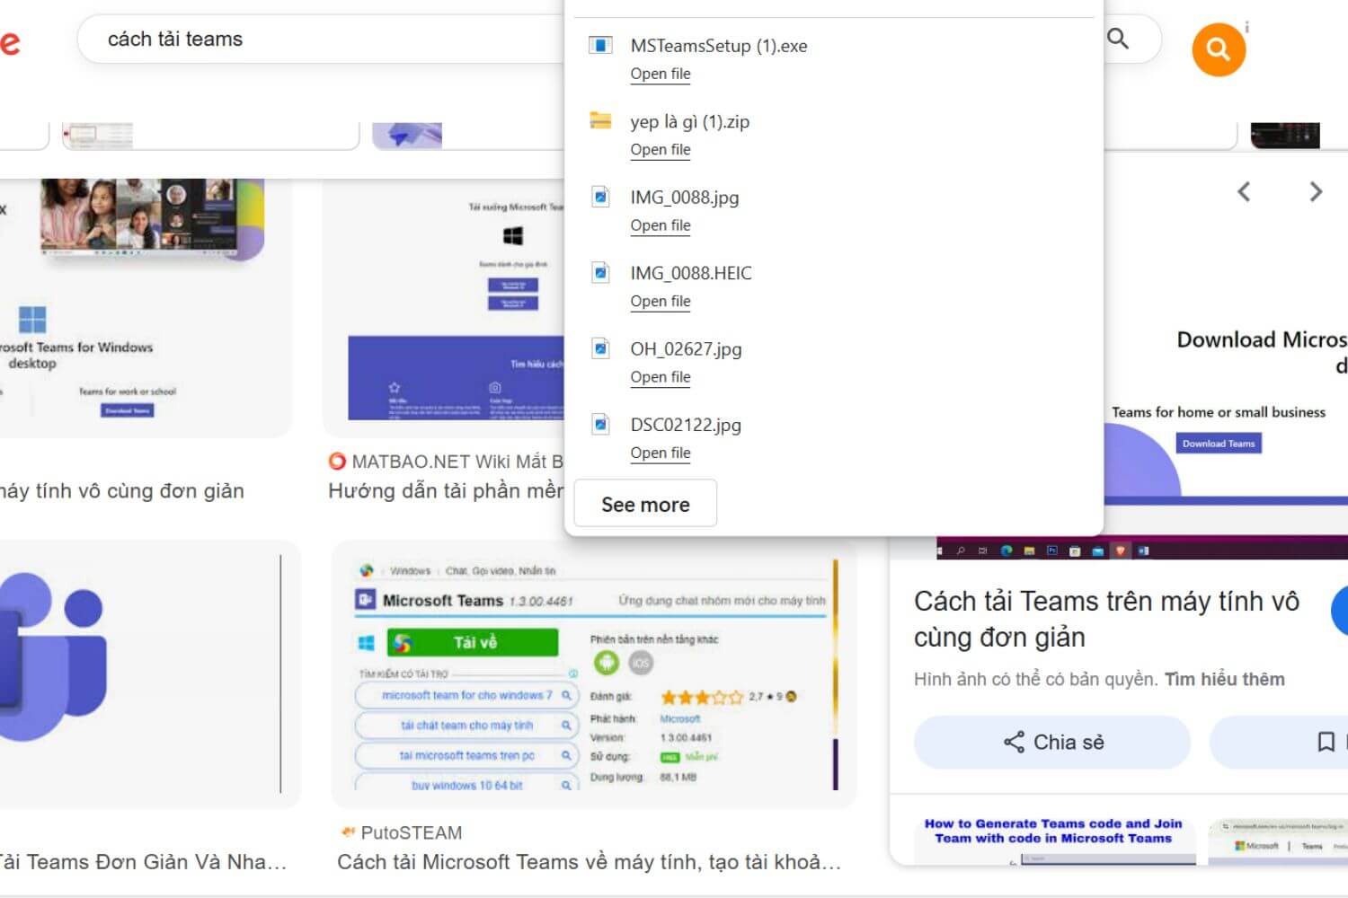Screen dimensions: 1348x898
Task: Click the DSC02122.jpg file name
Action: click(686, 425)
